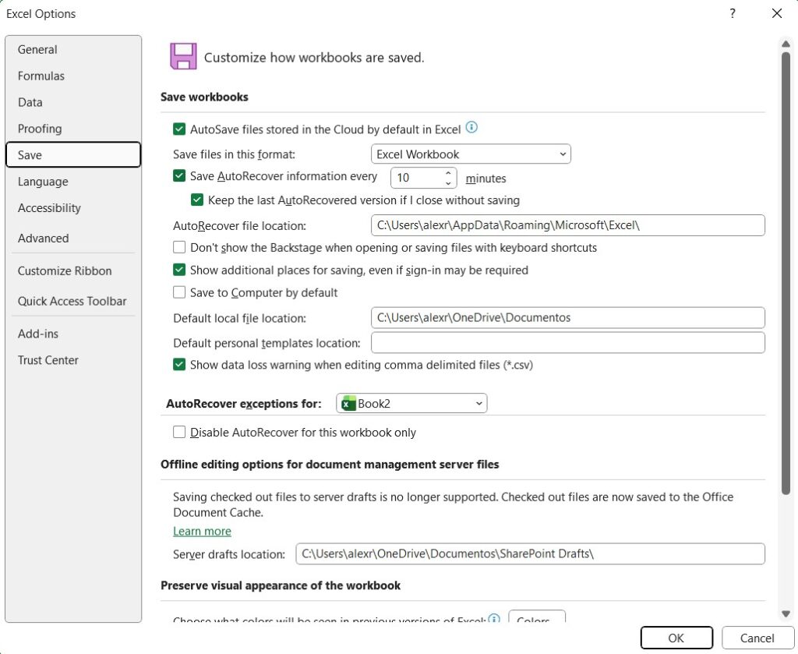
Task: Select Customize Ribbon from the sidebar
Action: 65,270
